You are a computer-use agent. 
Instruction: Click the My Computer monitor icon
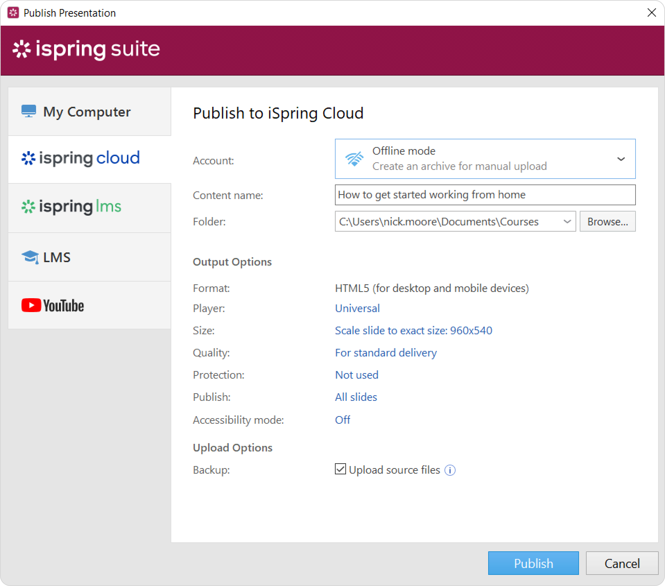(x=29, y=111)
